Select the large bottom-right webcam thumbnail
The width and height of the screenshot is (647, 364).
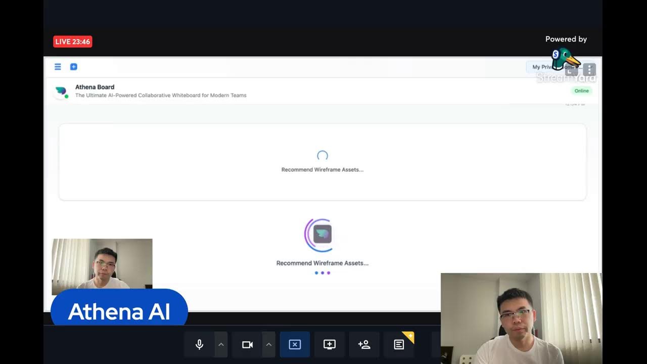(x=521, y=318)
